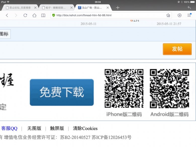
Task: Open the bookmarks book icon
Action: [43, 15]
